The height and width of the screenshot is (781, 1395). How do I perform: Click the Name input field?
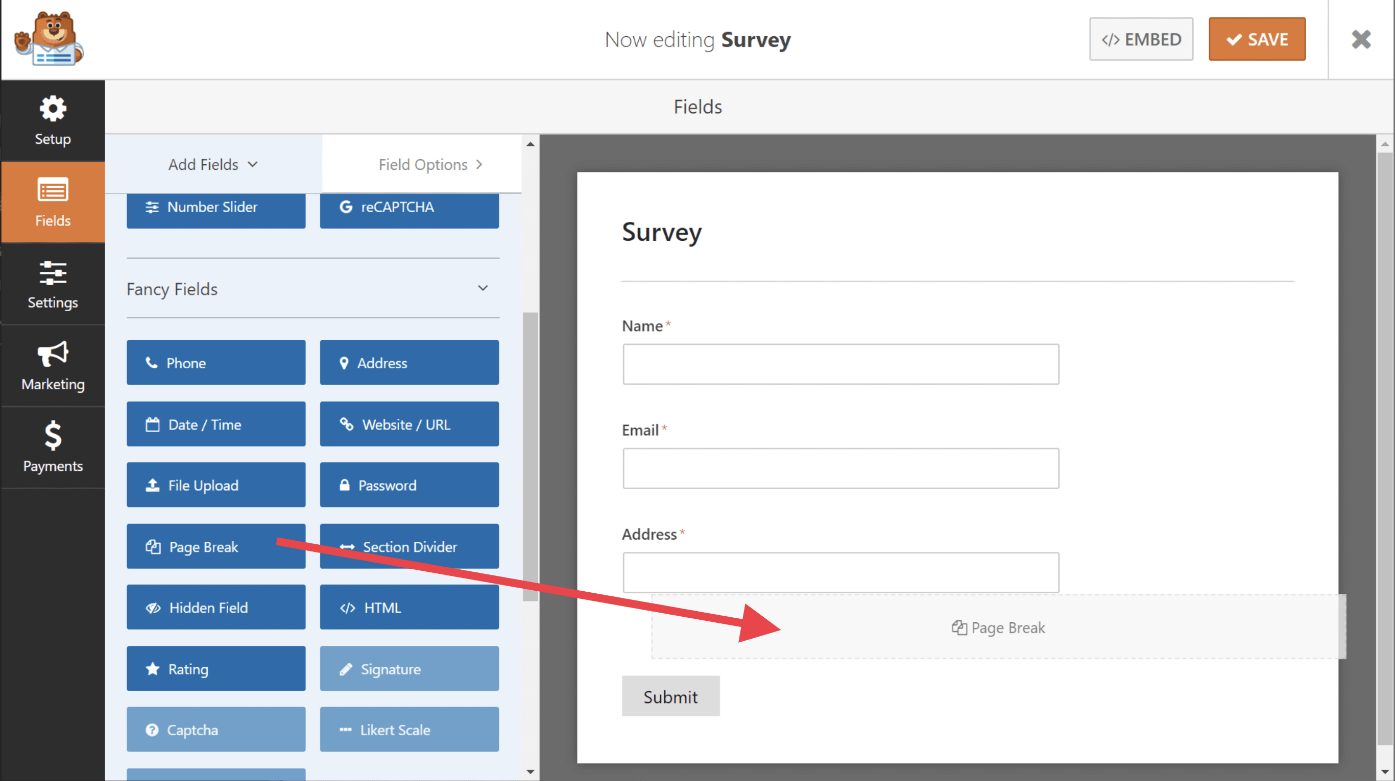pos(840,364)
